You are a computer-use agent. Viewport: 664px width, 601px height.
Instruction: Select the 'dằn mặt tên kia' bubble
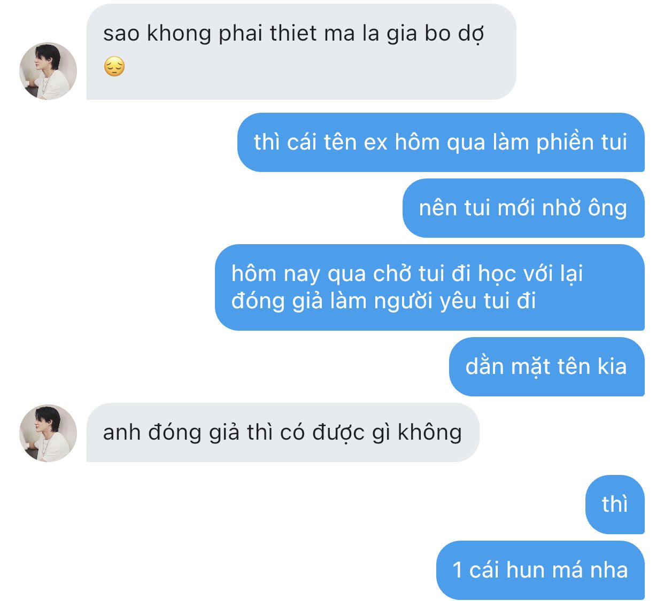(546, 366)
